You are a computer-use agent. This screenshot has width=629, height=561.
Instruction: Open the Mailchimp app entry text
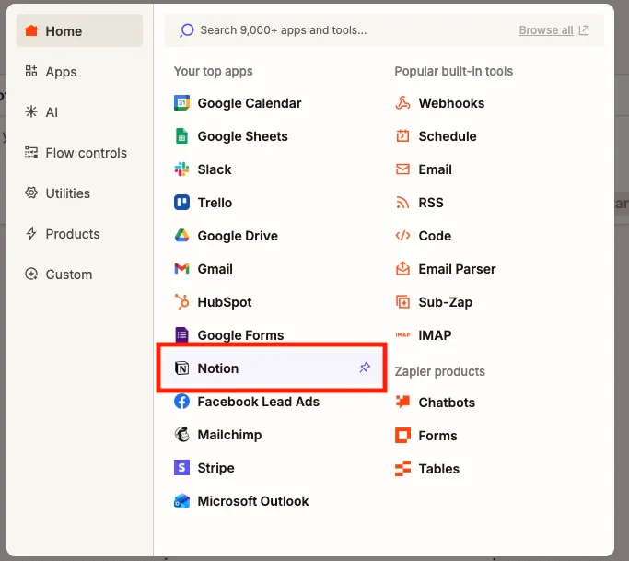[229, 435]
